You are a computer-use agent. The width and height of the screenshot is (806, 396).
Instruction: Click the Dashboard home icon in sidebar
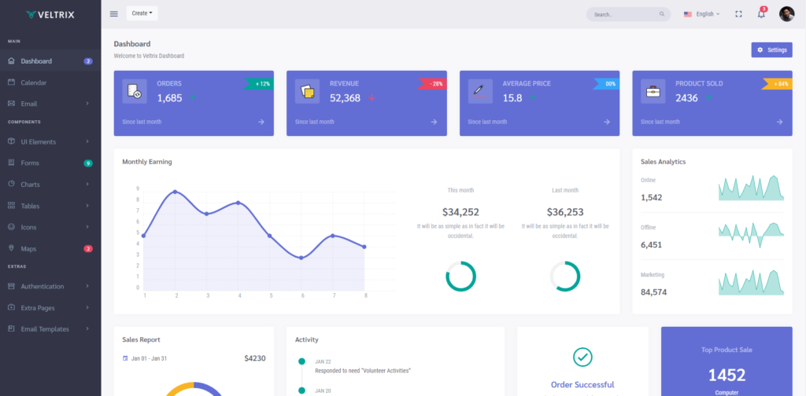[x=11, y=61]
